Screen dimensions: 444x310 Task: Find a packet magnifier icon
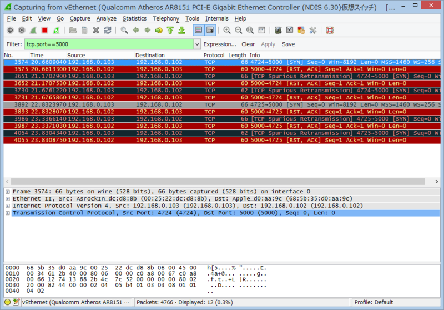pyautogui.click(x=124, y=30)
